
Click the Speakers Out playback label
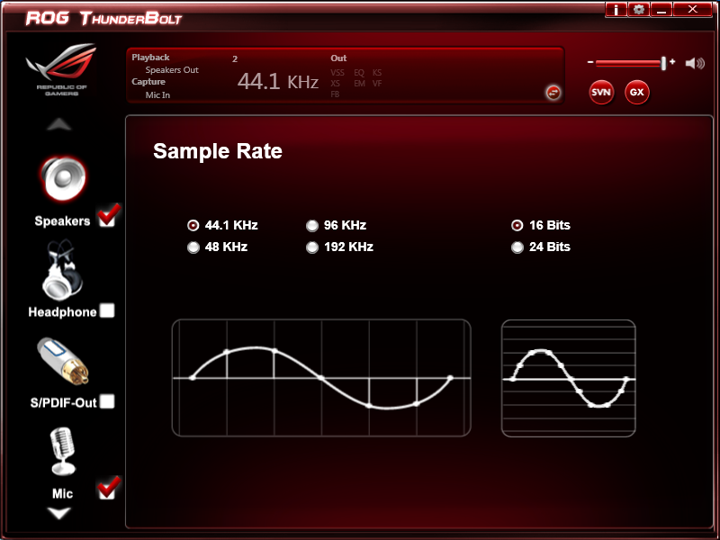point(172,70)
